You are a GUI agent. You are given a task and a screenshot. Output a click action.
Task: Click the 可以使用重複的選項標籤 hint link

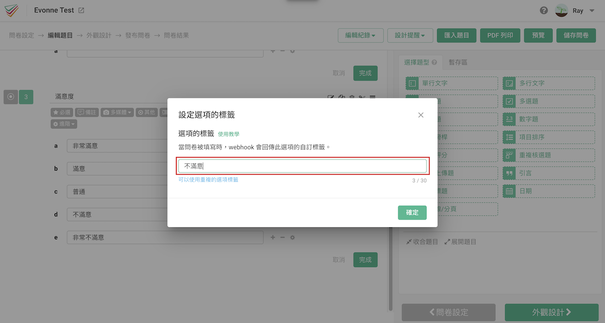point(208,180)
